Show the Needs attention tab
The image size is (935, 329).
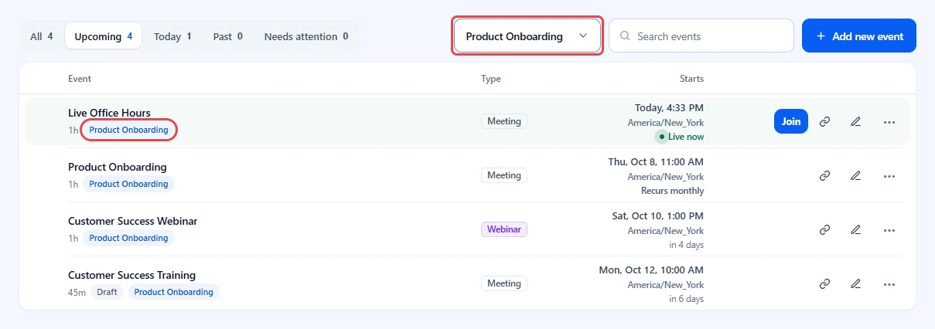pos(306,36)
